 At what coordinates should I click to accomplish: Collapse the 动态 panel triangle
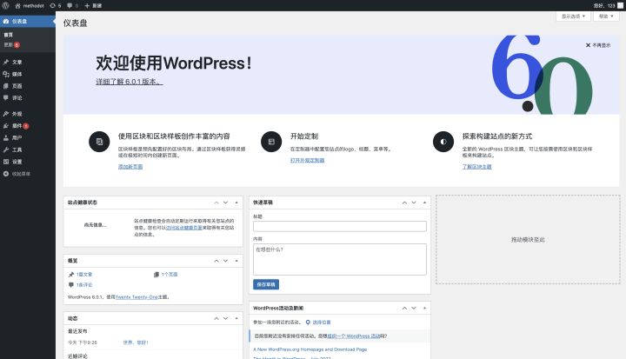coord(236,318)
